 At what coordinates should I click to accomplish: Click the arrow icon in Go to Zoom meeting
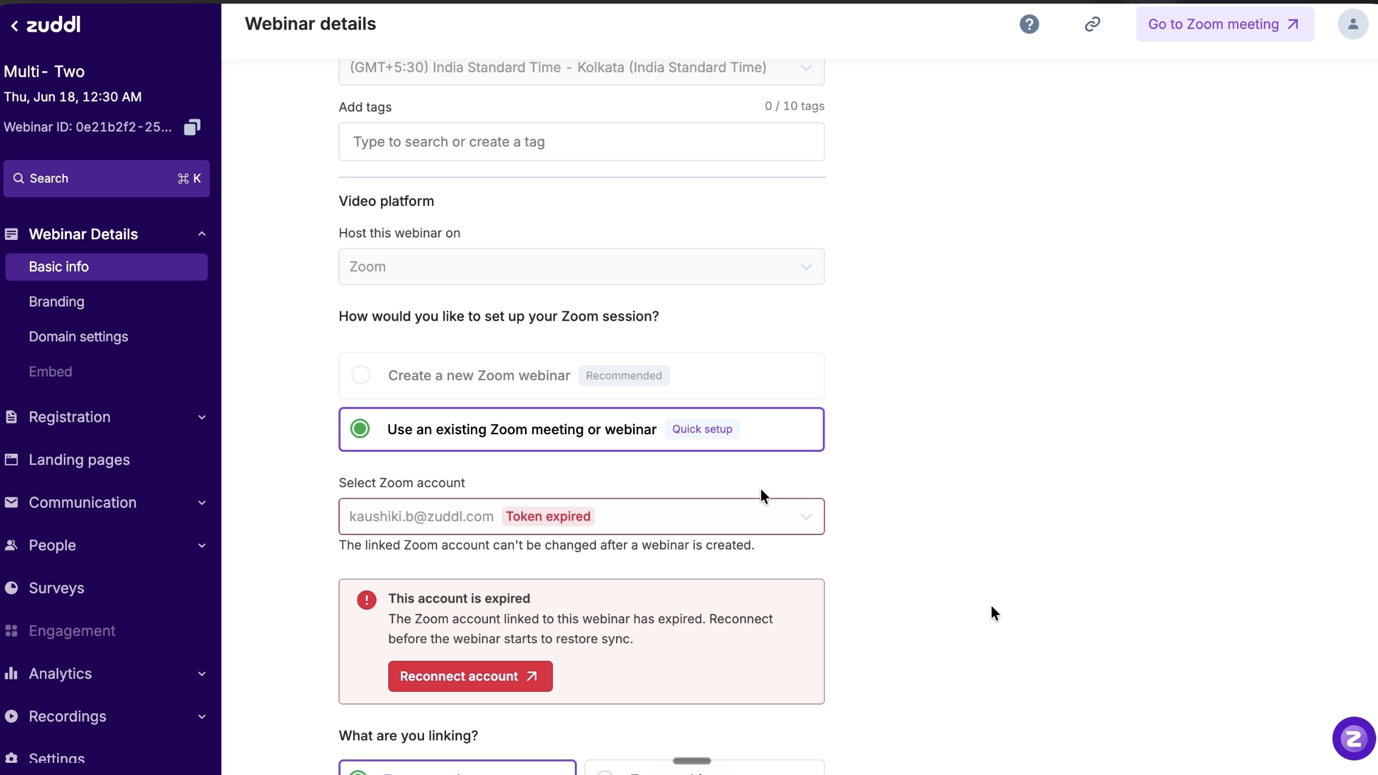click(1293, 24)
